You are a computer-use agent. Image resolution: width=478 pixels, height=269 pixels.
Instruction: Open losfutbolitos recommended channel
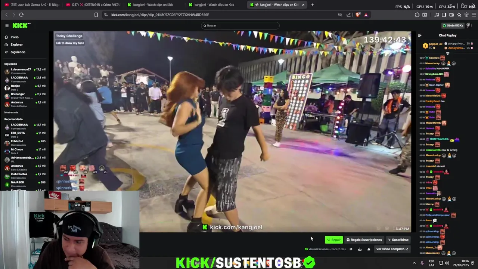coord(25,176)
